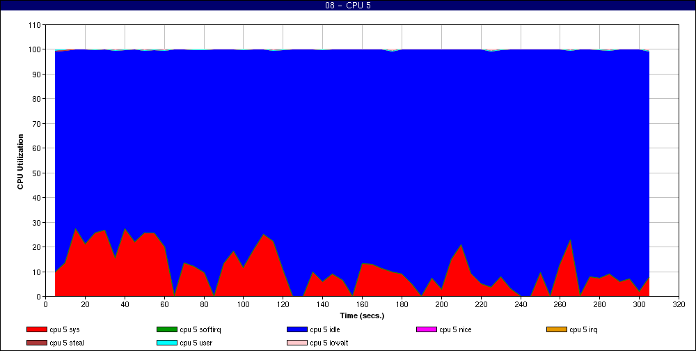Click the 110 value on y-axis
This screenshot has height=351, width=696.
[36, 25]
